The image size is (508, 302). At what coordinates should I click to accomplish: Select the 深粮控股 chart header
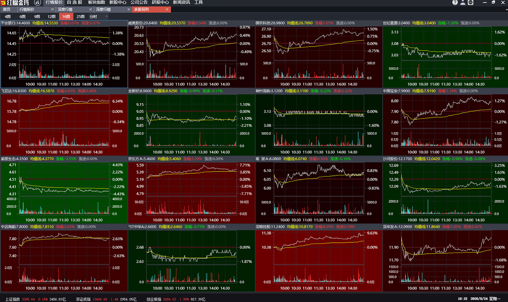(x=319, y=227)
